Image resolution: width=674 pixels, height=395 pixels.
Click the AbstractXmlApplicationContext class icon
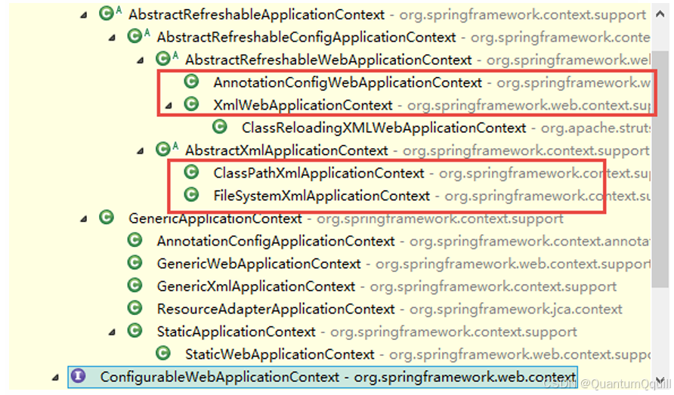(x=163, y=150)
